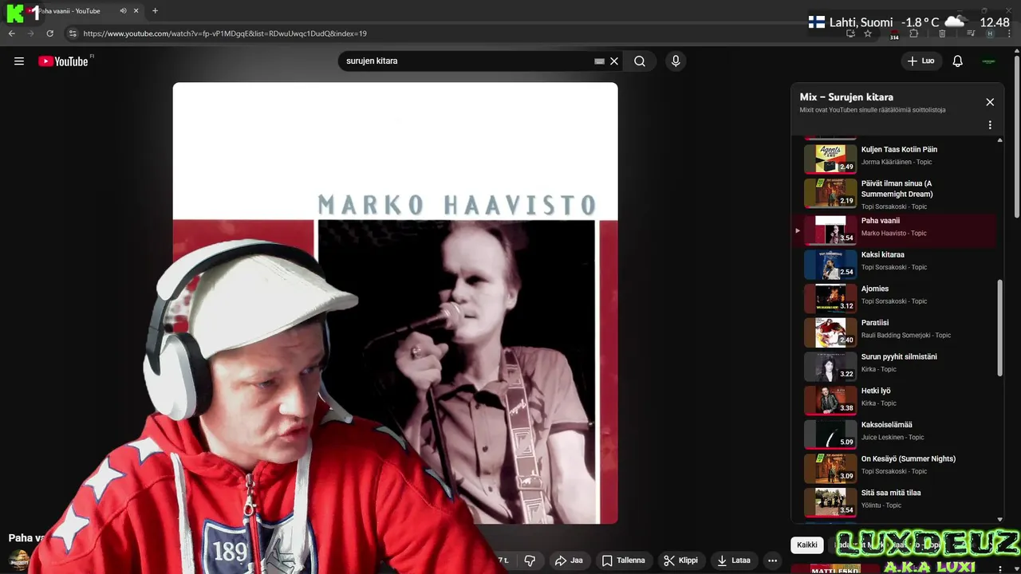Screen dimensions: 1021x574
Task: Open the trash can extension icon
Action: click(942, 33)
